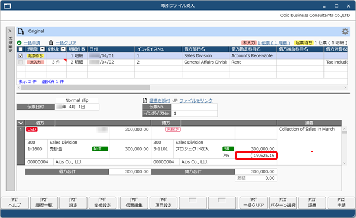Click the credit account code 3-1101
This screenshot has width=356, height=218.
[x=160, y=149]
